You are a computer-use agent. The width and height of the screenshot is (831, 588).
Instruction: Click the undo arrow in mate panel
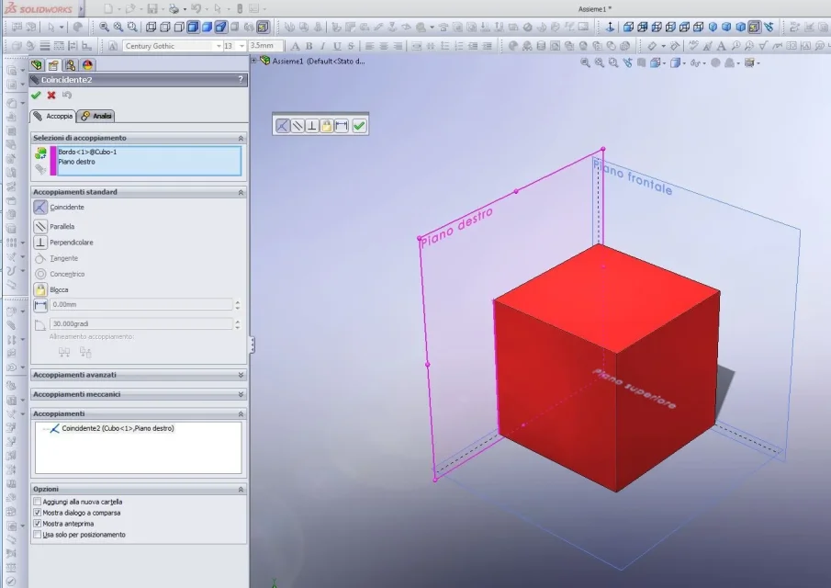pos(67,95)
